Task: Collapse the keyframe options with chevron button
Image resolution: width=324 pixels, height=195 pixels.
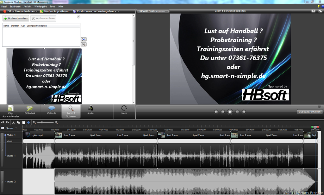Action: 79,17
